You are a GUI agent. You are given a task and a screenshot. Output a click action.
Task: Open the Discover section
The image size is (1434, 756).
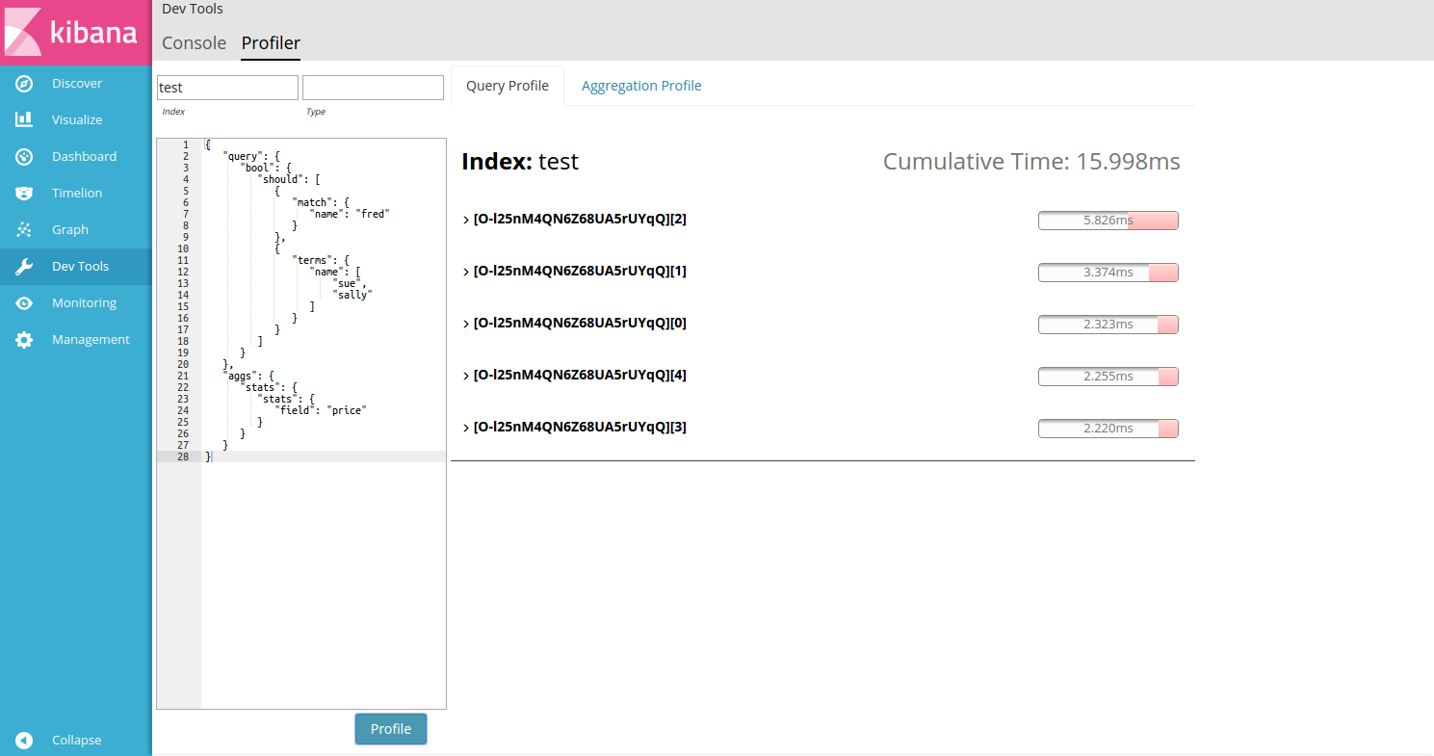[x=77, y=83]
